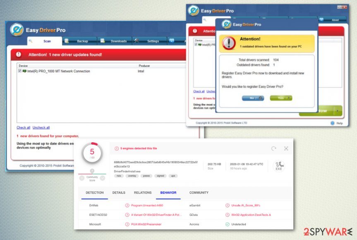Click the 'nsis' tag
This screenshot has height=240, width=357.
tap(119, 176)
